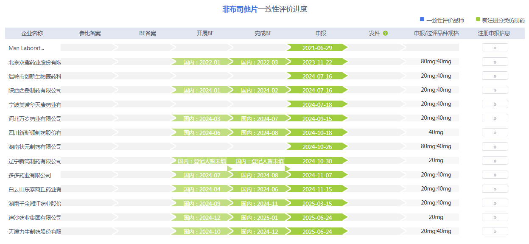Click 国内：2024-12 BE completion for 天津力生
This screenshot has width=529, height=244.
[259, 231]
